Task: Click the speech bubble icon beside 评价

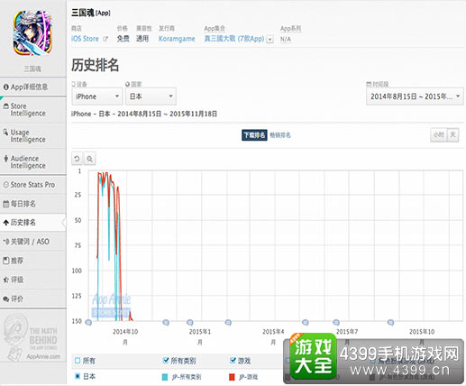Action: coord(5,299)
